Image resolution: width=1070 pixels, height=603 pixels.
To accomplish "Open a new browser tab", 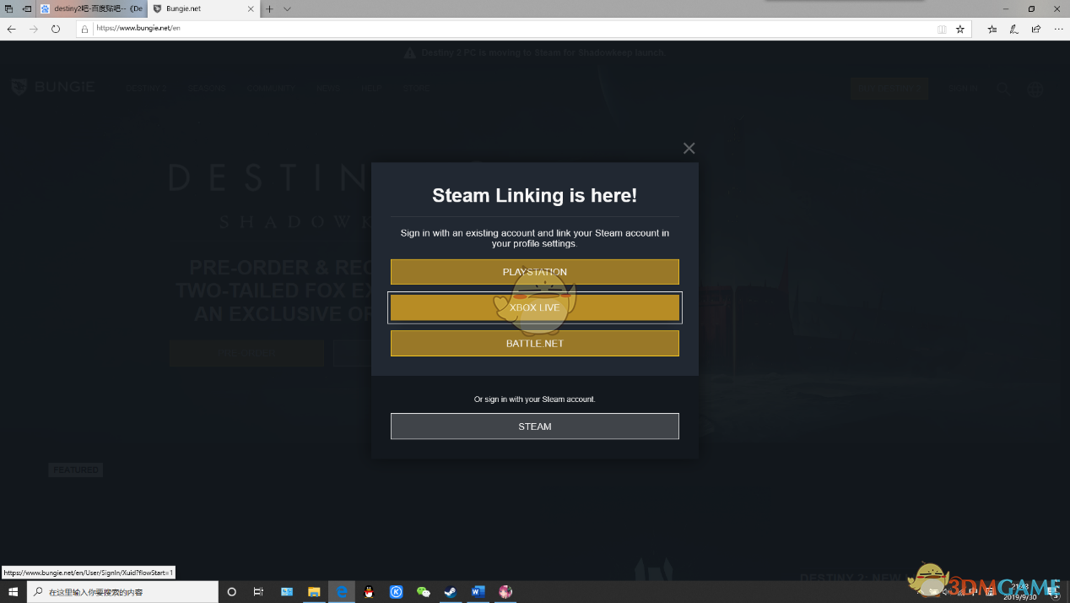I will 269,8.
